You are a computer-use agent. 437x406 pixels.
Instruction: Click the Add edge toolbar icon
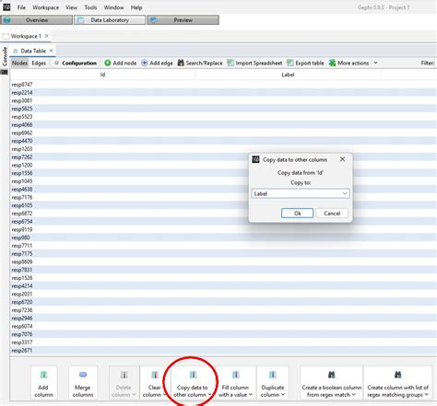144,63
